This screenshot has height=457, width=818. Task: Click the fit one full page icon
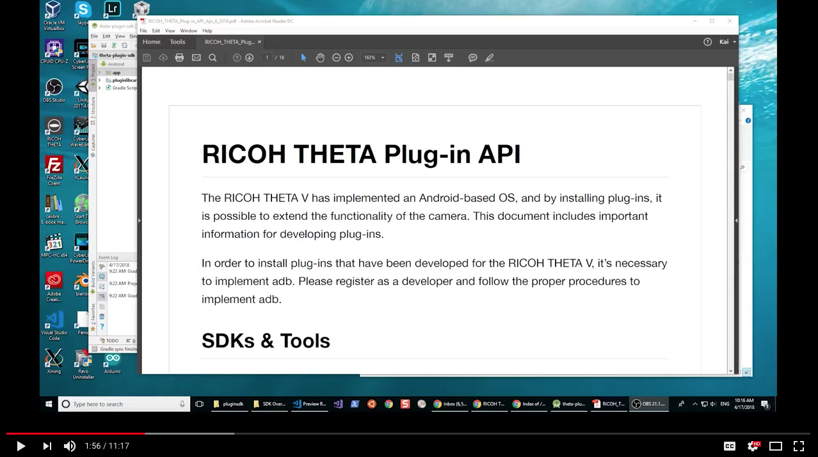point(415,58)
